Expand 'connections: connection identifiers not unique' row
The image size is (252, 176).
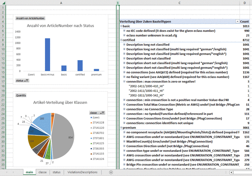pos(124,123)
